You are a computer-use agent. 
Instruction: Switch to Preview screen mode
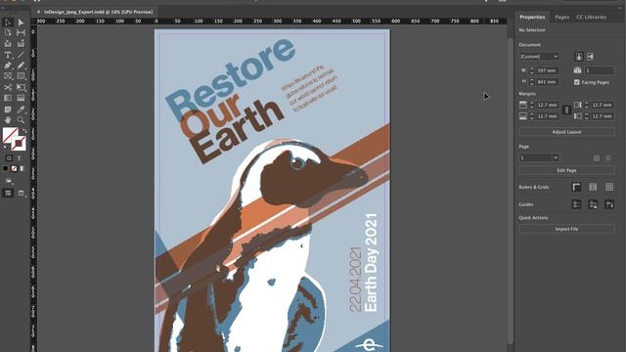point(22,194)
